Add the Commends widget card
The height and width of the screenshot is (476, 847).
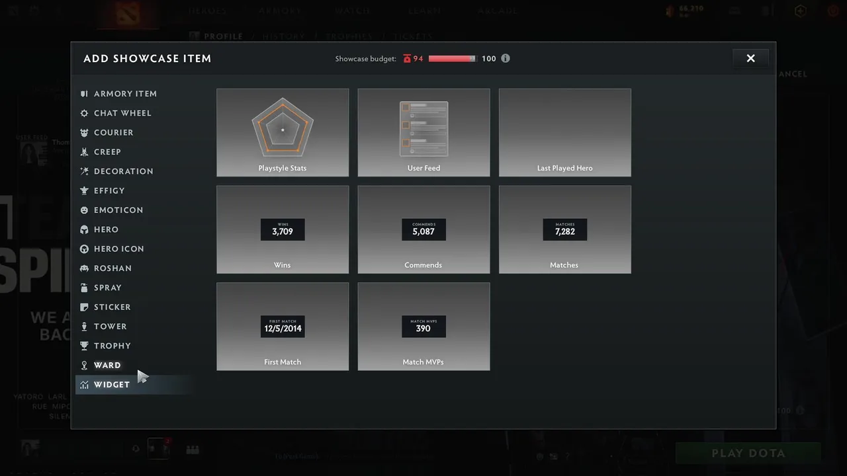[x=423, y=229]
